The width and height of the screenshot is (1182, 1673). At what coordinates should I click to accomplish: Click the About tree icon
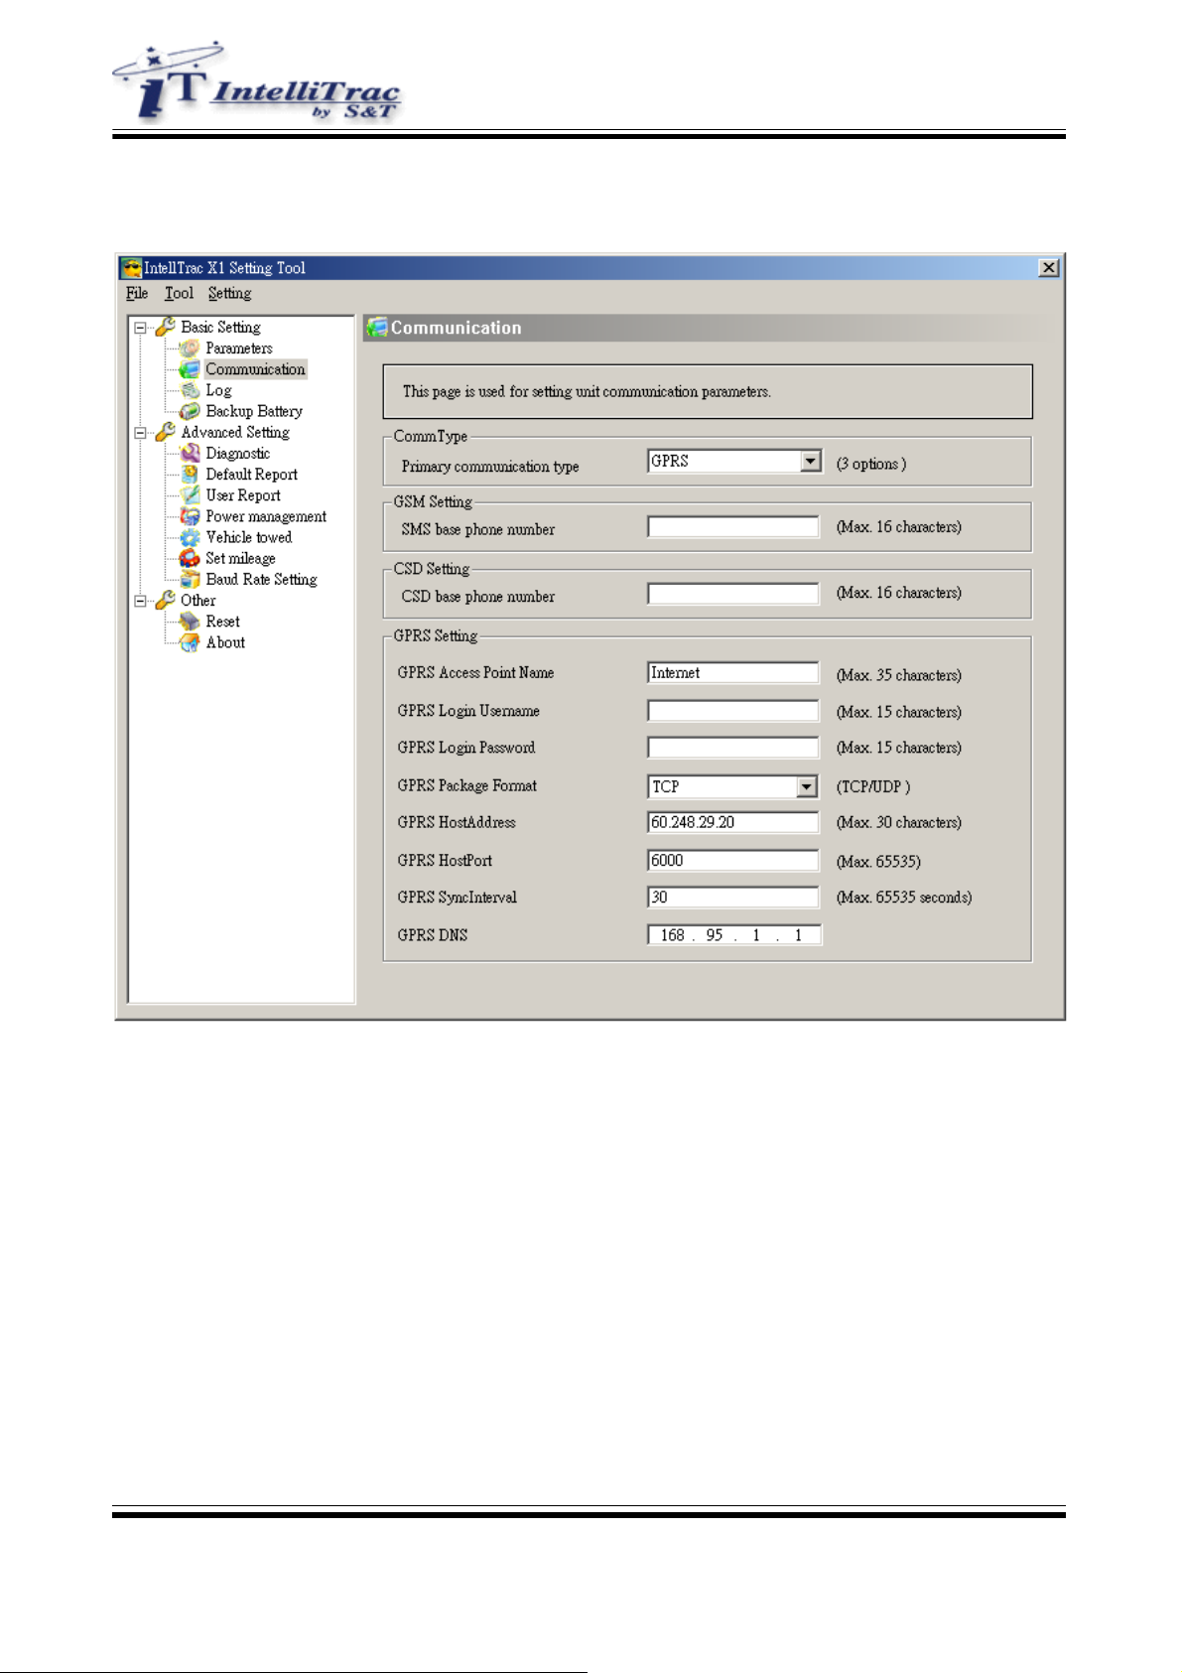(x=190, y=642)
